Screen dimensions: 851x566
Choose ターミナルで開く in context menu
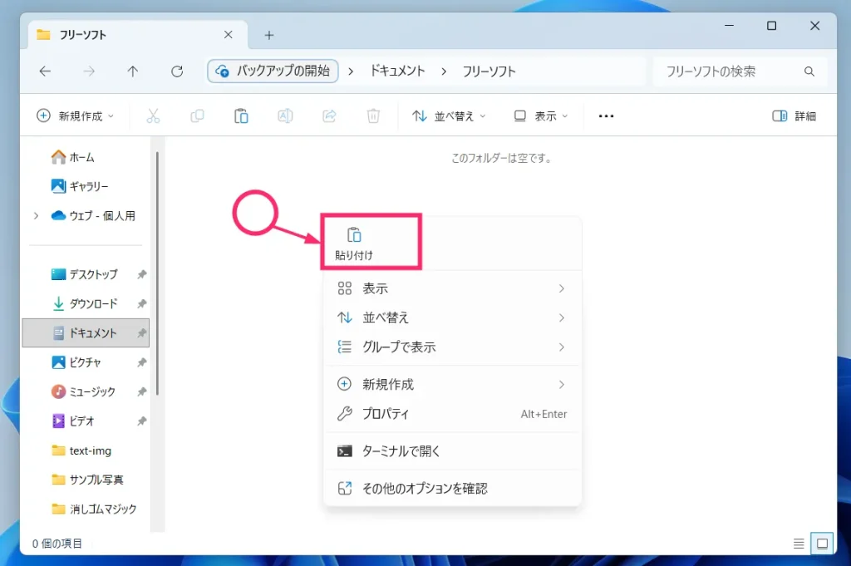tap(451, 451)
